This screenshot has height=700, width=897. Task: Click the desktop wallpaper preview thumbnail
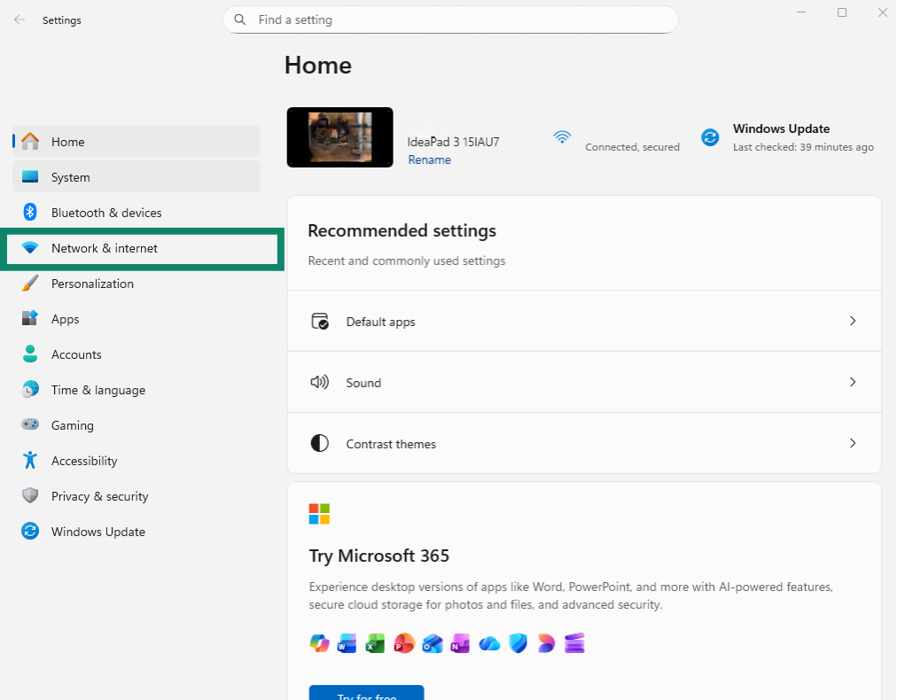(339, 137)
